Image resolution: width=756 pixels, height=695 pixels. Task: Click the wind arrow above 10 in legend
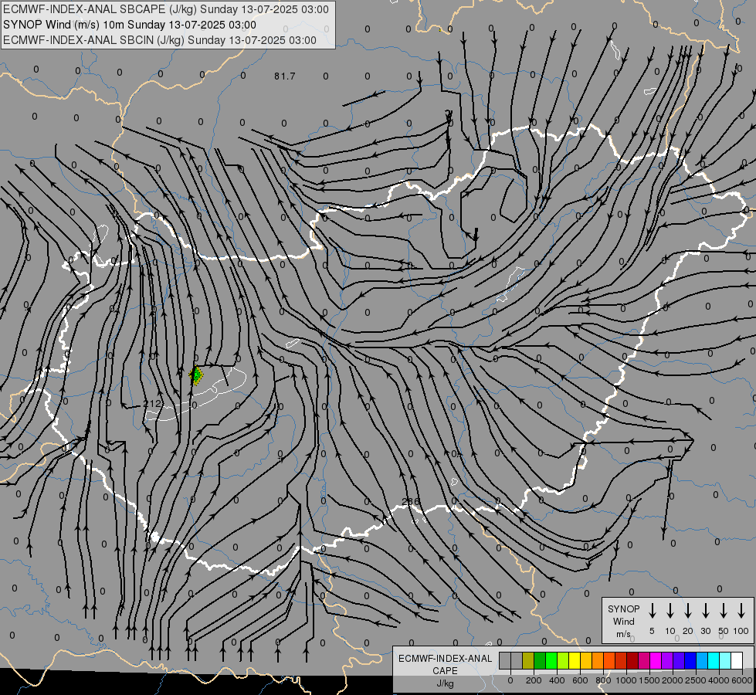click(x=670, y=611)
